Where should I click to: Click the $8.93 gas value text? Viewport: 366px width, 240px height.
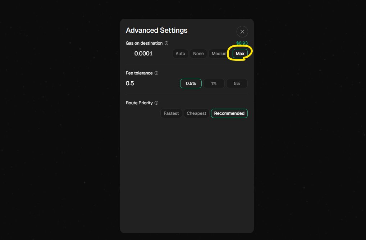242,43
